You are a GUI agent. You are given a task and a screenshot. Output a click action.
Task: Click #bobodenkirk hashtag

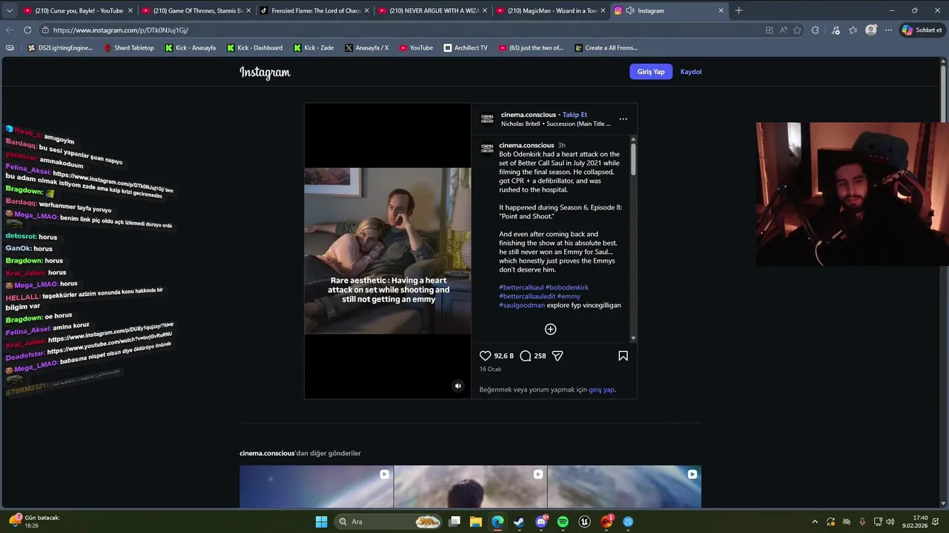point(567,287)
